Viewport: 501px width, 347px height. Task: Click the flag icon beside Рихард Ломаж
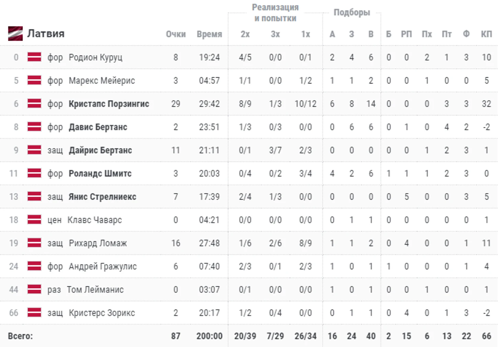coord(34,243)
